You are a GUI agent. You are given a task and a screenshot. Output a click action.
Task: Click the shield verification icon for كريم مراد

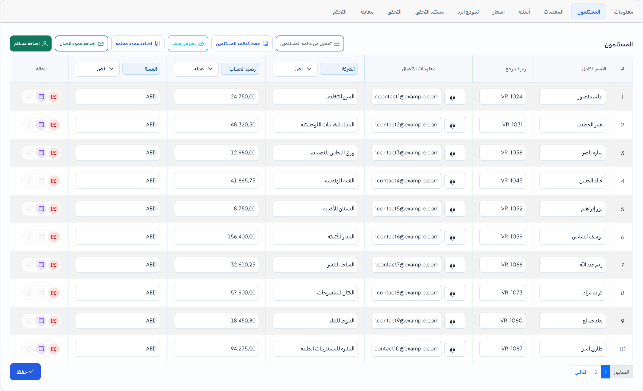click(x=29, y=293)
